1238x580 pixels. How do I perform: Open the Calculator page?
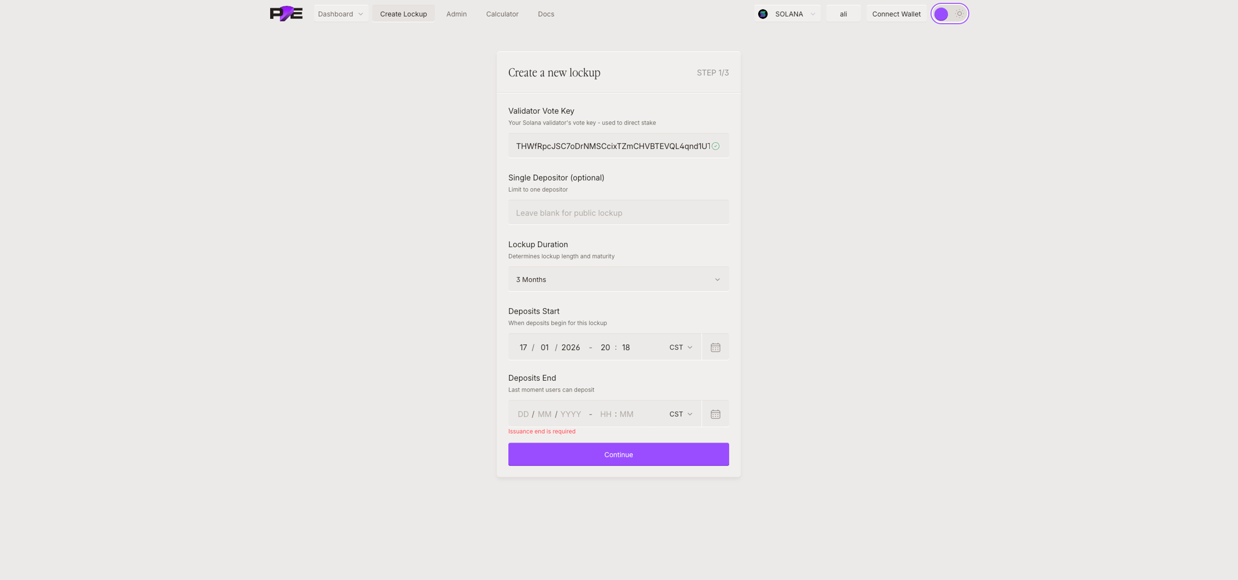[x=502, y=14]
